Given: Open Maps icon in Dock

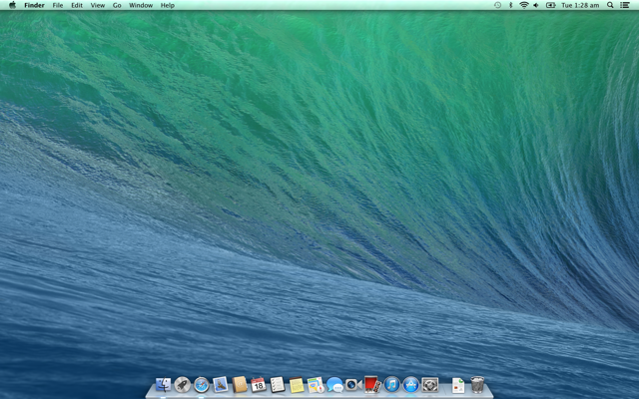Looking at the screenshot, I should point(316,384).
